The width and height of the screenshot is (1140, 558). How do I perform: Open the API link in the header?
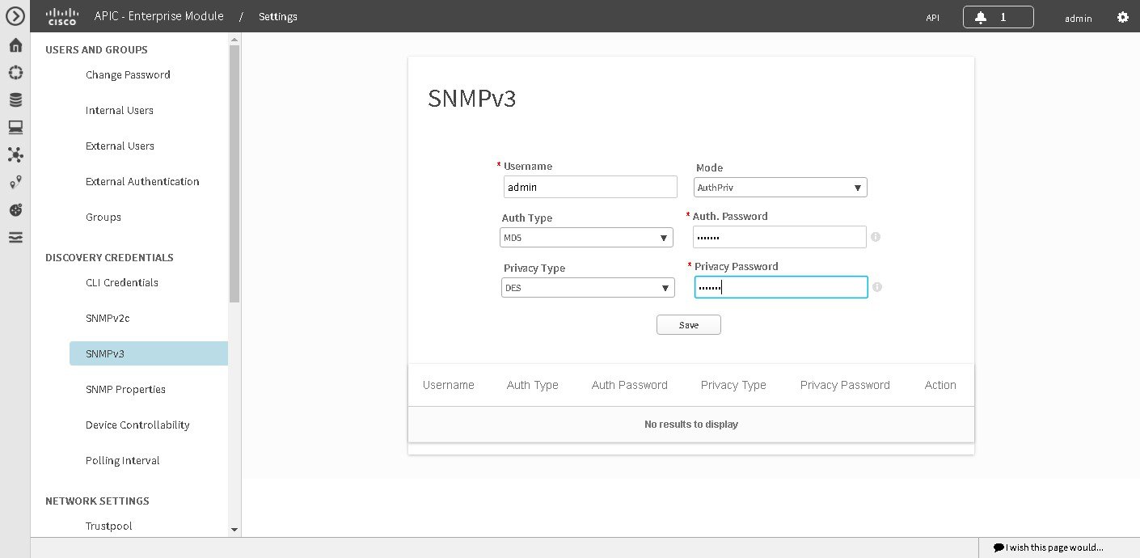[x=932, y=16]
